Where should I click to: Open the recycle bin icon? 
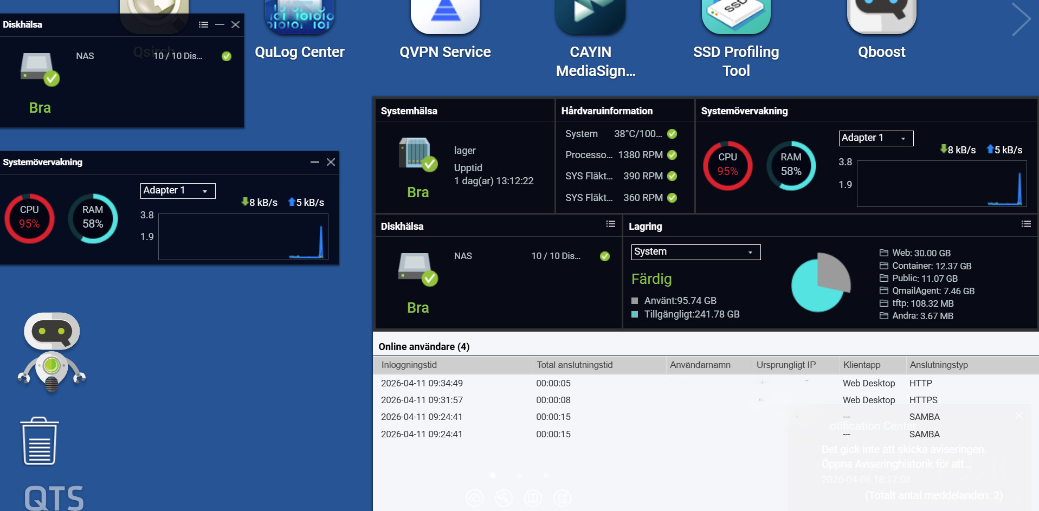(x=39, y=441)
